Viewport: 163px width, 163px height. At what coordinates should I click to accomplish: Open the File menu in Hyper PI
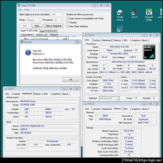coord(20,10)
